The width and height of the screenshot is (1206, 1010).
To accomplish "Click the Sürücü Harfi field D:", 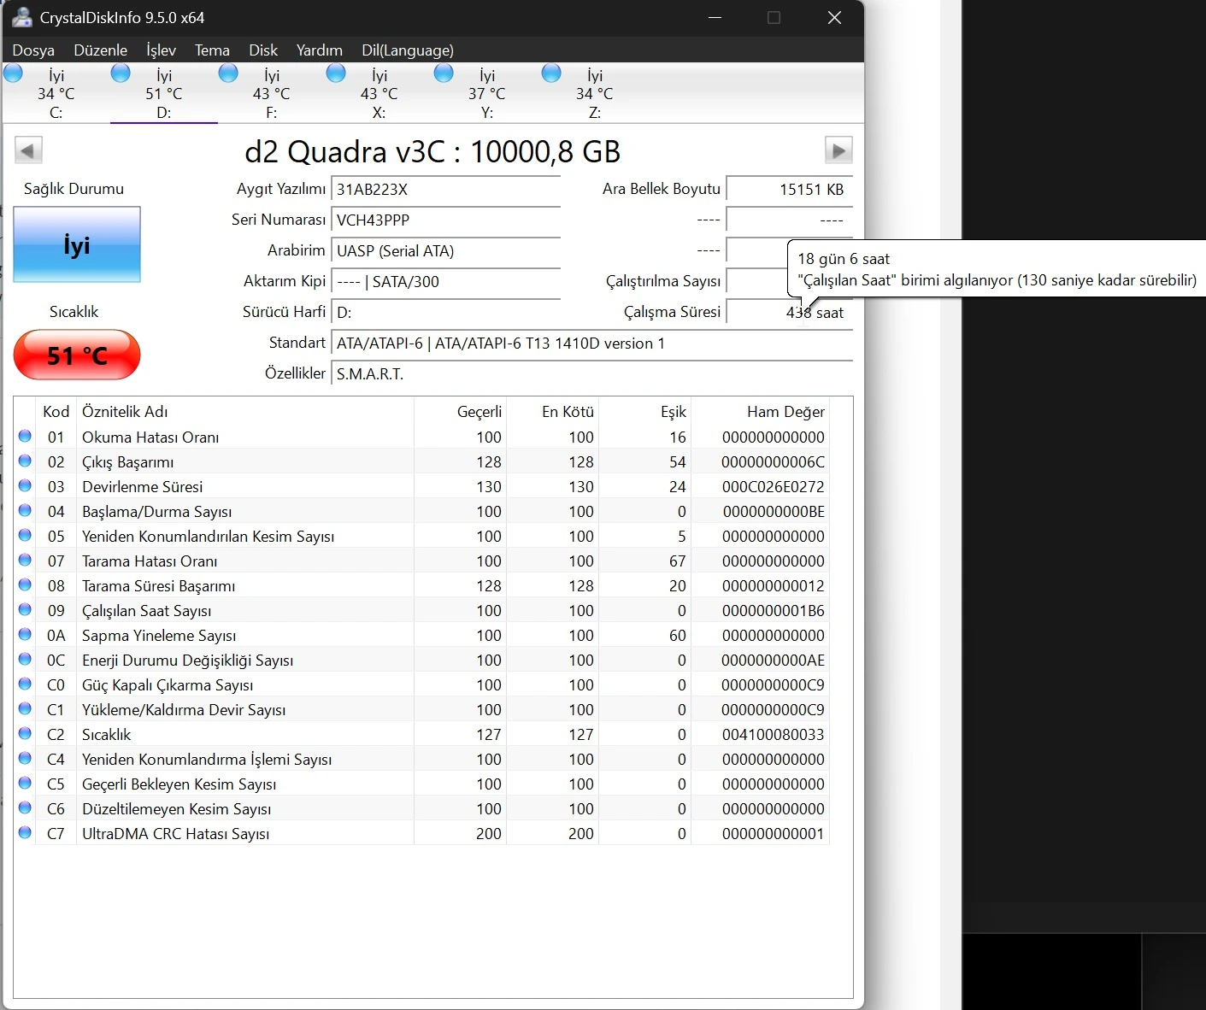I will click(446, 313).
